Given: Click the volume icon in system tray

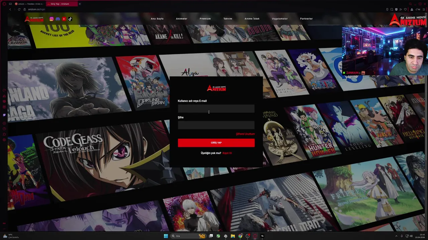Looking at the screenshot, I should (411, 236).
